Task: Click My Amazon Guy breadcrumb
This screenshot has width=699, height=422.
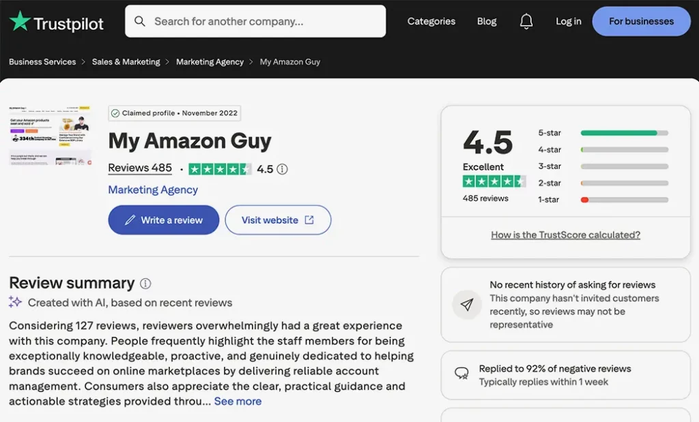Action: click(289, 62)
